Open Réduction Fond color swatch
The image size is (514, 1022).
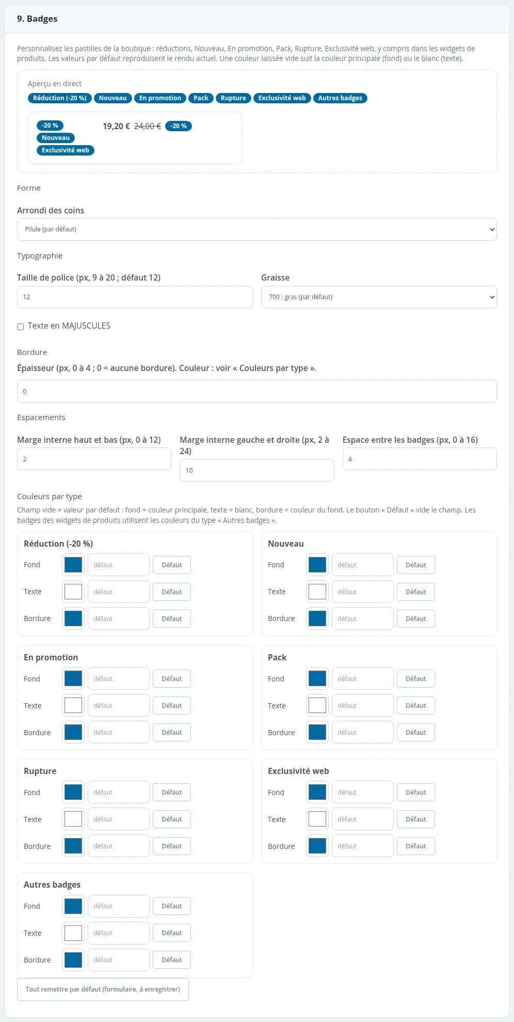pos(73,565)
